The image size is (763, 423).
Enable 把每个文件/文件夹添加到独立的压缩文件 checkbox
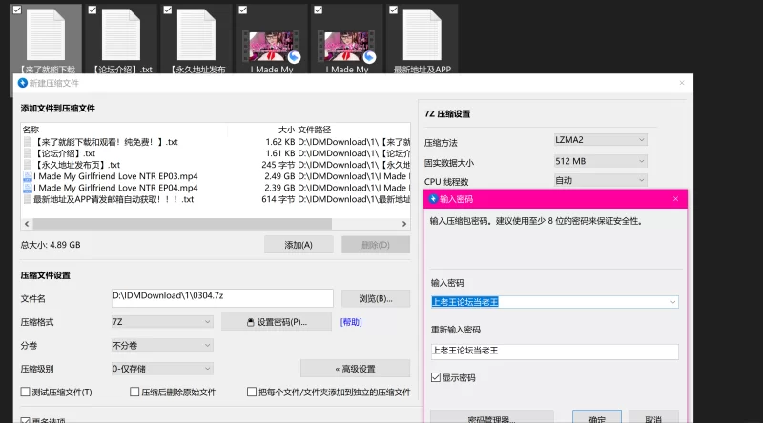point(252,392)
